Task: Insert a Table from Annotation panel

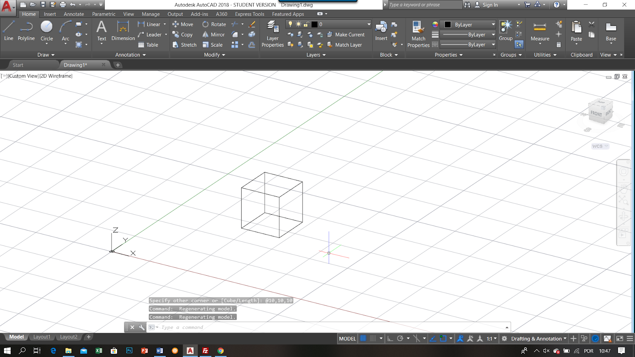Action: [148, 45]
